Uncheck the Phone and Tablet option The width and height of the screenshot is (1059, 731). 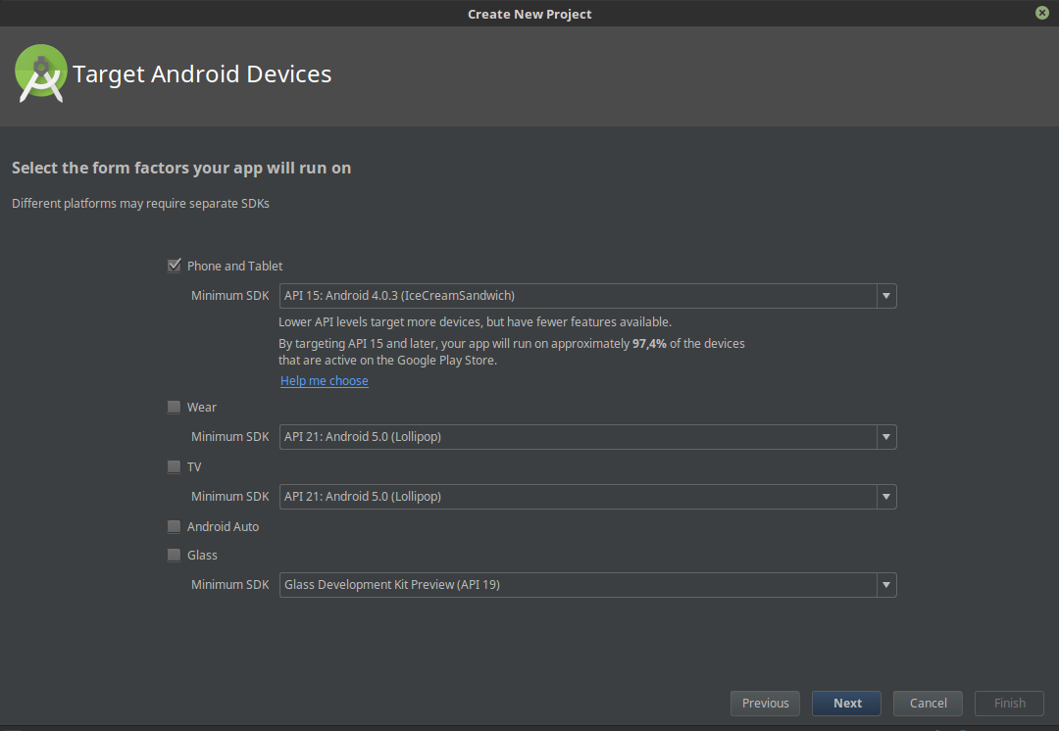coord(174,265)
